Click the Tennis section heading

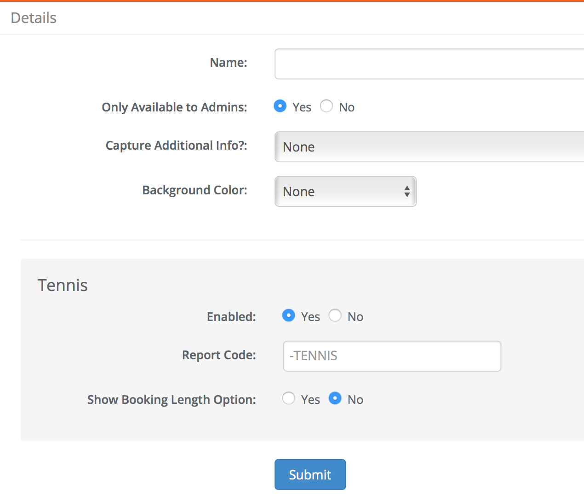click(x=63, y=285)
